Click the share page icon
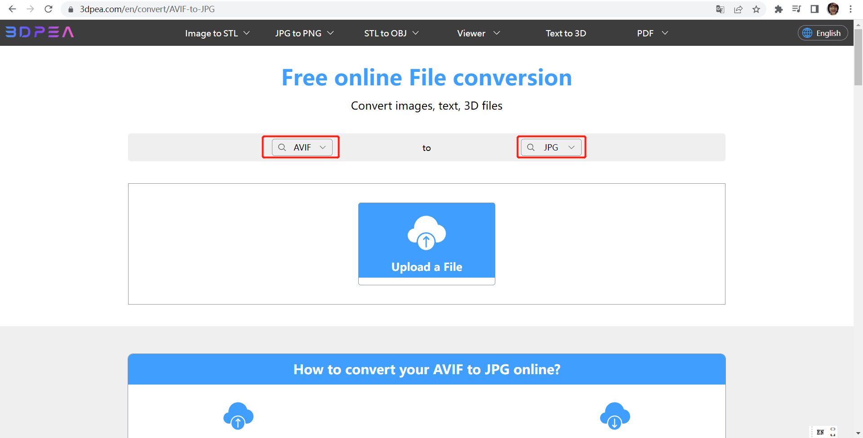Image resolution: width=863 pixels, height=438 pixels. [738, 9]
